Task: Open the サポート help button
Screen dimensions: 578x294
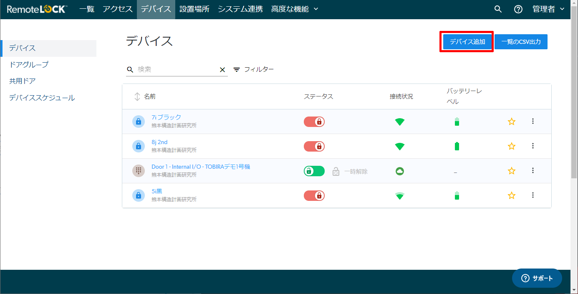Action: point(537,278)
